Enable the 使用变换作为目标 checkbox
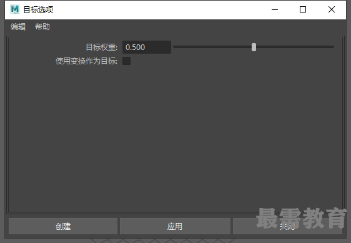The width and height of the screenshot is (351, 243). coord(127,61)
